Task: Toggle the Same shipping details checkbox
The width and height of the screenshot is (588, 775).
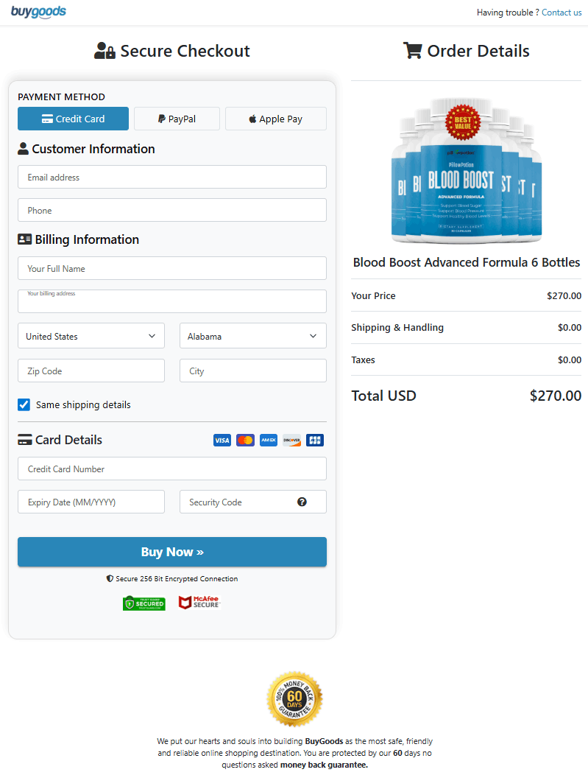Action: click(x=24, y=404)
